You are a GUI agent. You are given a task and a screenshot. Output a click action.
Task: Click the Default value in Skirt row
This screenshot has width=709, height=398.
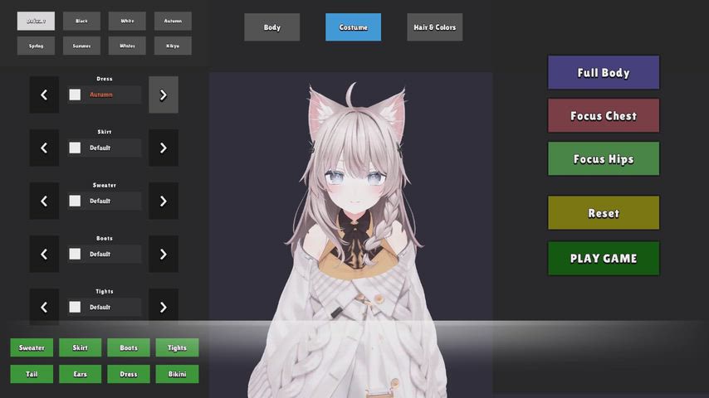tap(100, 148)
